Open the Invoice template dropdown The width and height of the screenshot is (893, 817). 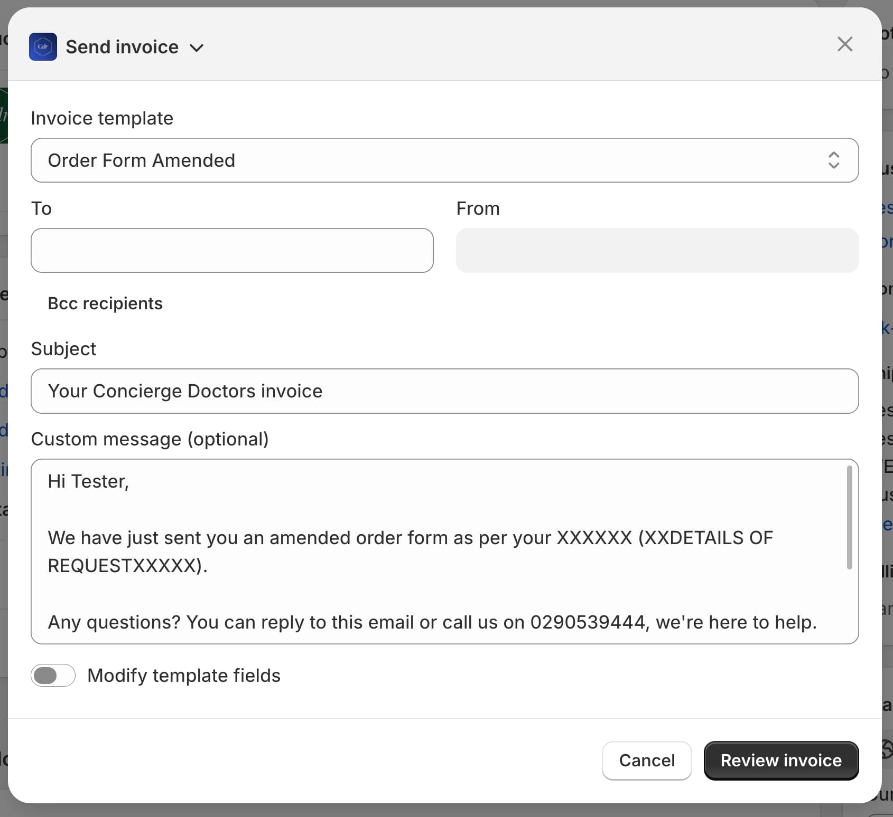444,160
